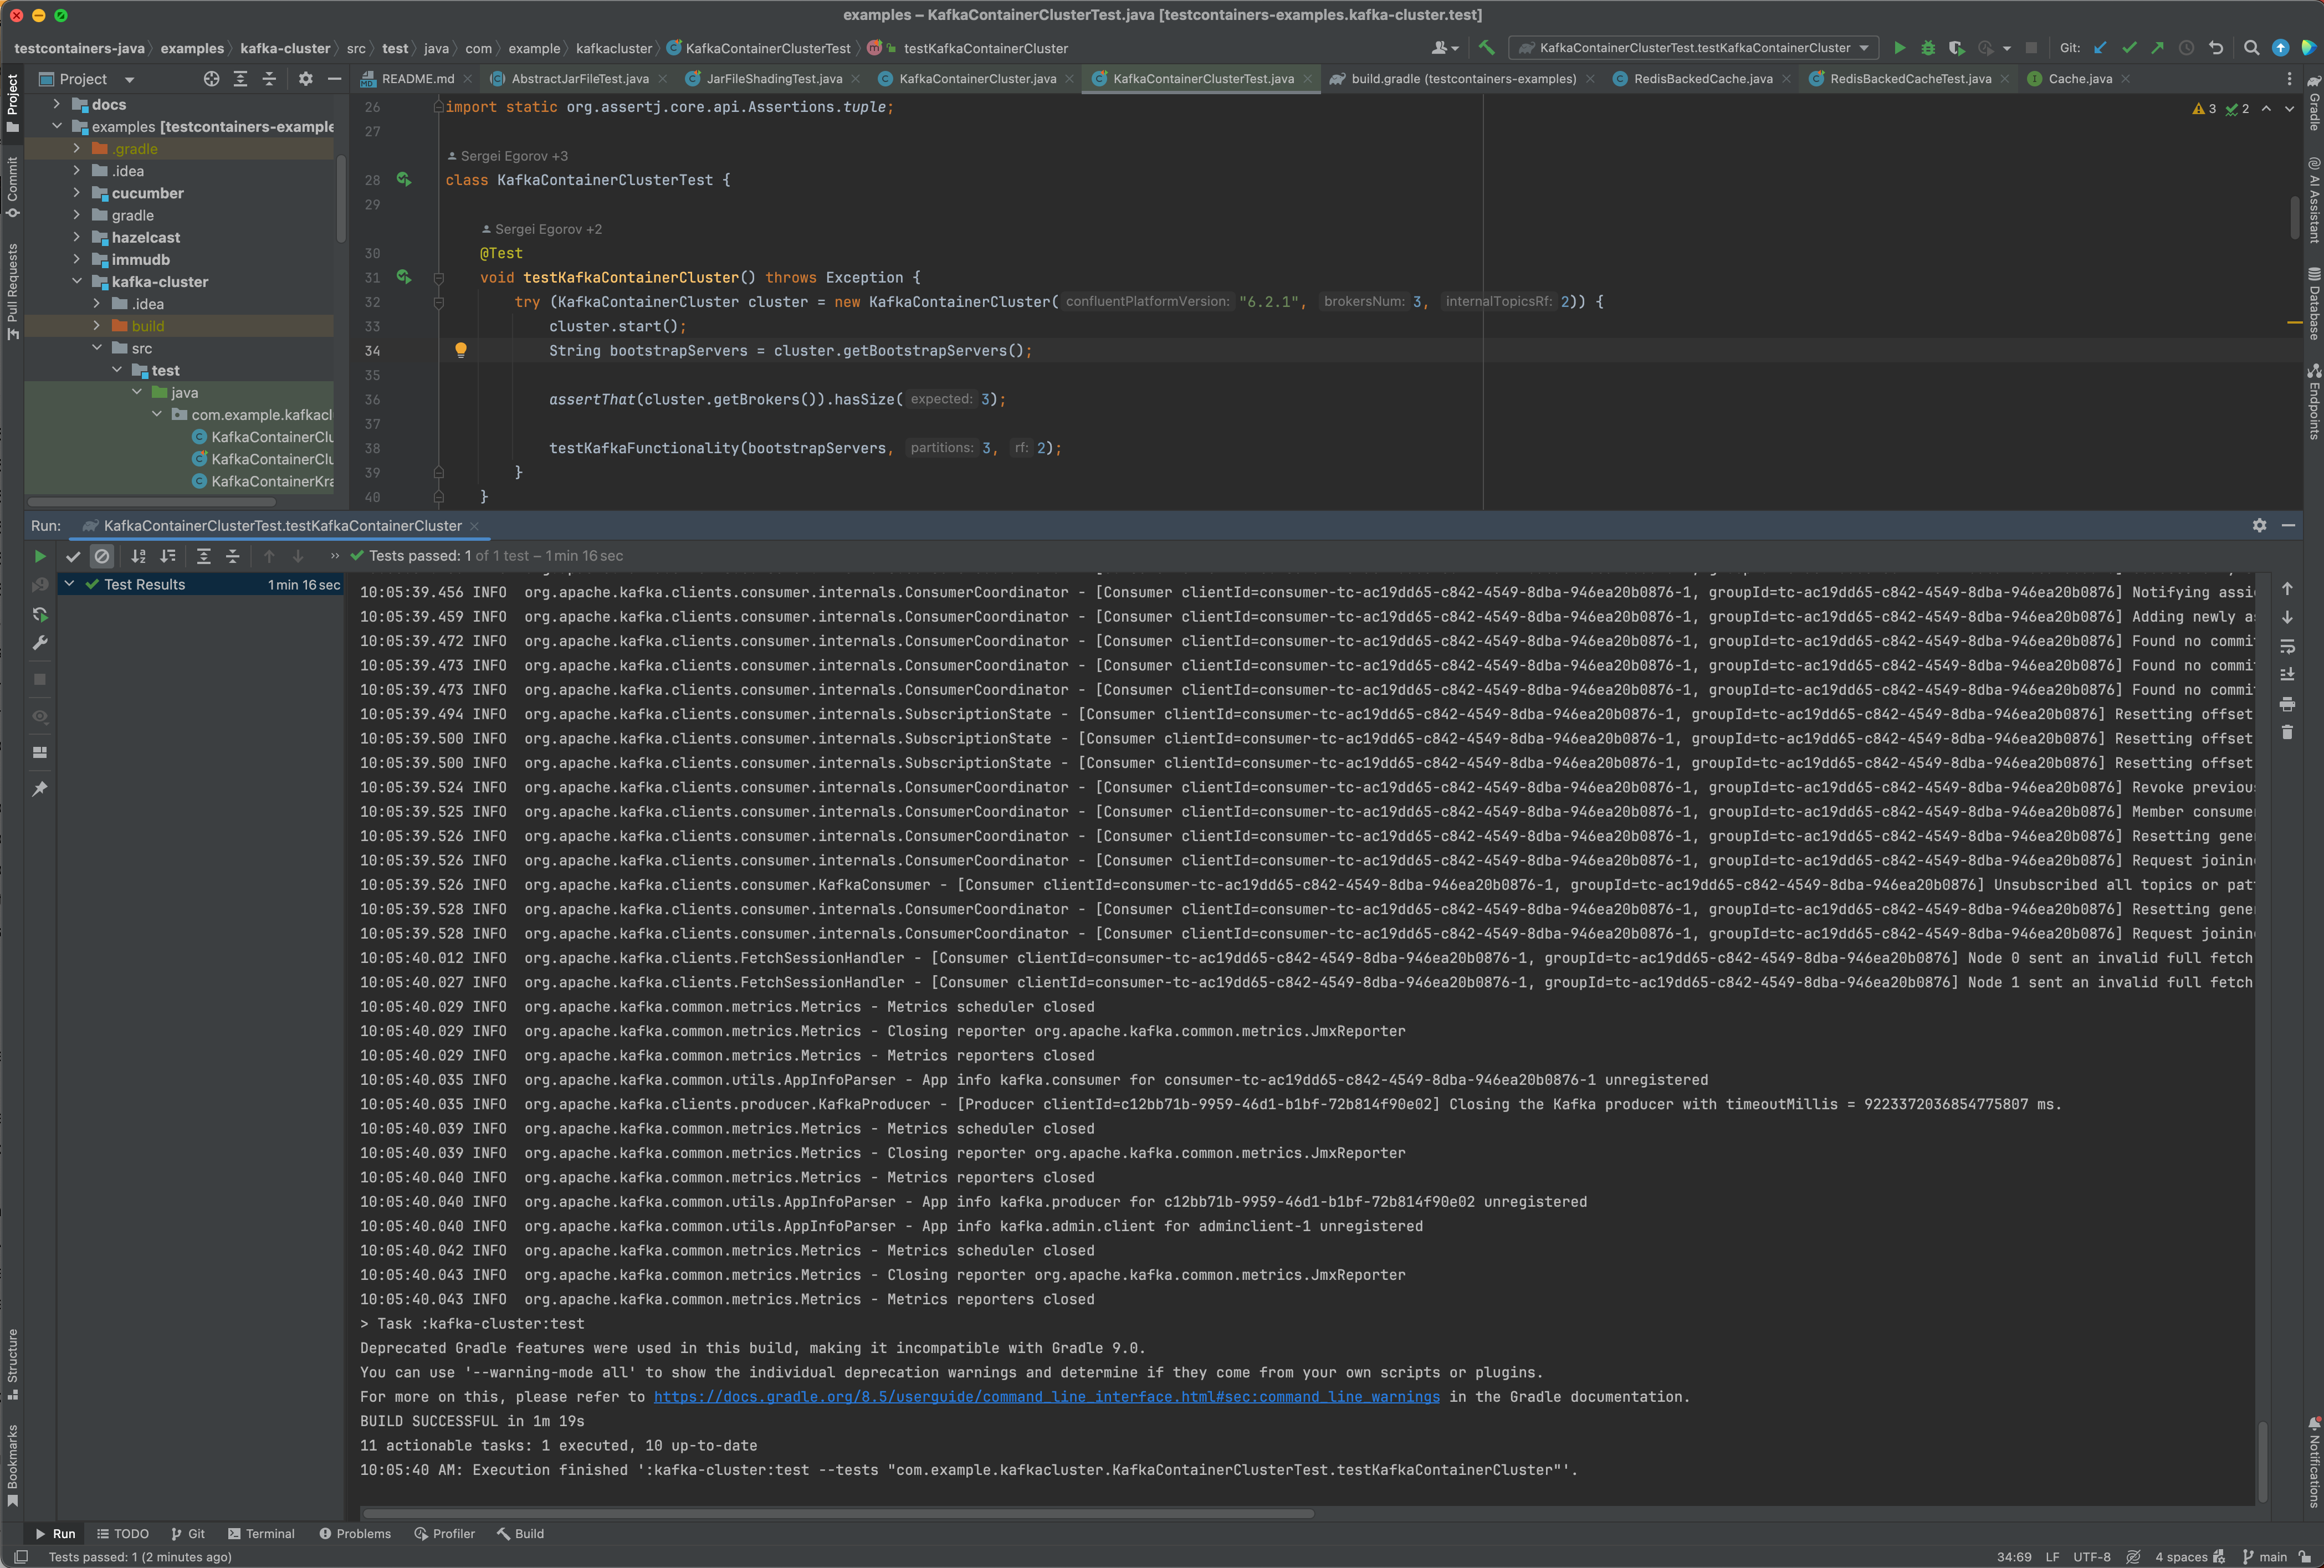Click the Build hammer icon in top toolbar
2324x1568 pixels.
click(x=1487, y=48)
